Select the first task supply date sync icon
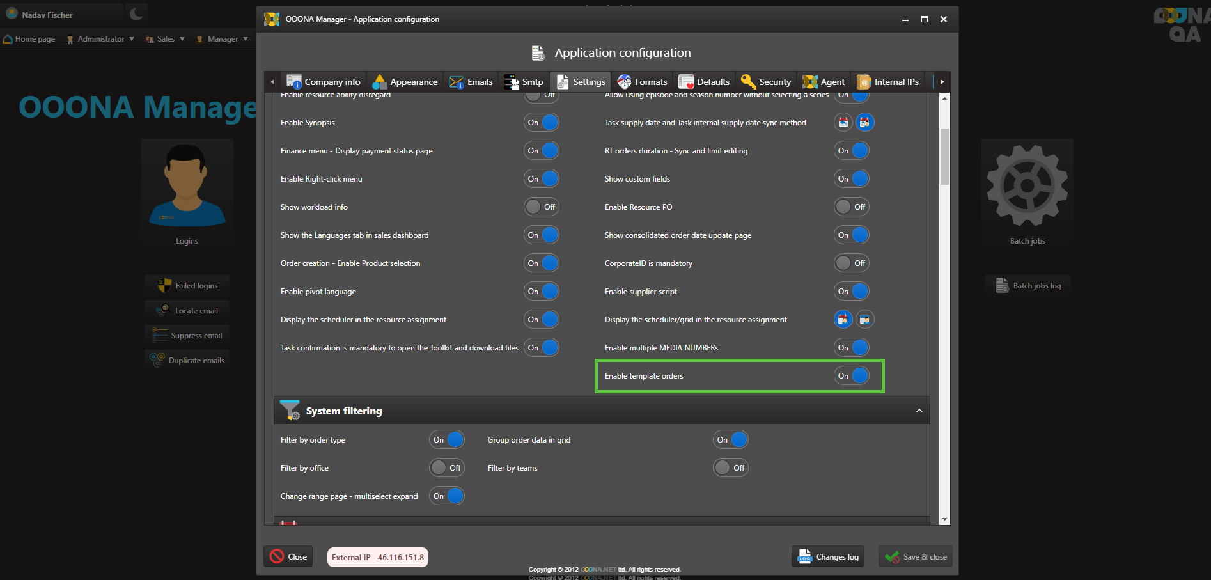Screen dimensions: 1211x580 [x=843, y=123]
